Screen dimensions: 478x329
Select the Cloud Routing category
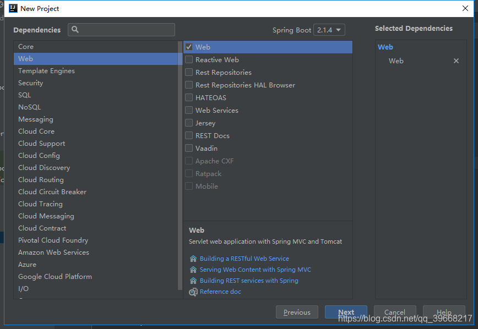(96, 180)
